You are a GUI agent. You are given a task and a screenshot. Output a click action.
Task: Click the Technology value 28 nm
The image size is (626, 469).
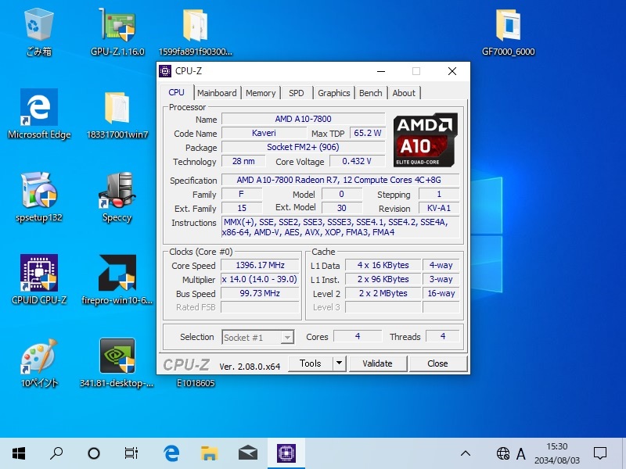point(243,161)
